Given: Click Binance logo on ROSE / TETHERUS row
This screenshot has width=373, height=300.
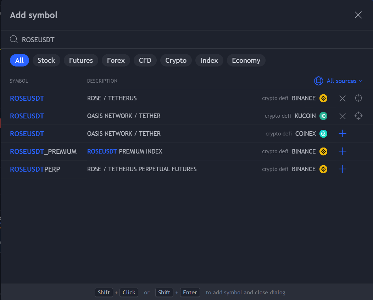Looking at the screenshot, I should [x=323, y=98].
